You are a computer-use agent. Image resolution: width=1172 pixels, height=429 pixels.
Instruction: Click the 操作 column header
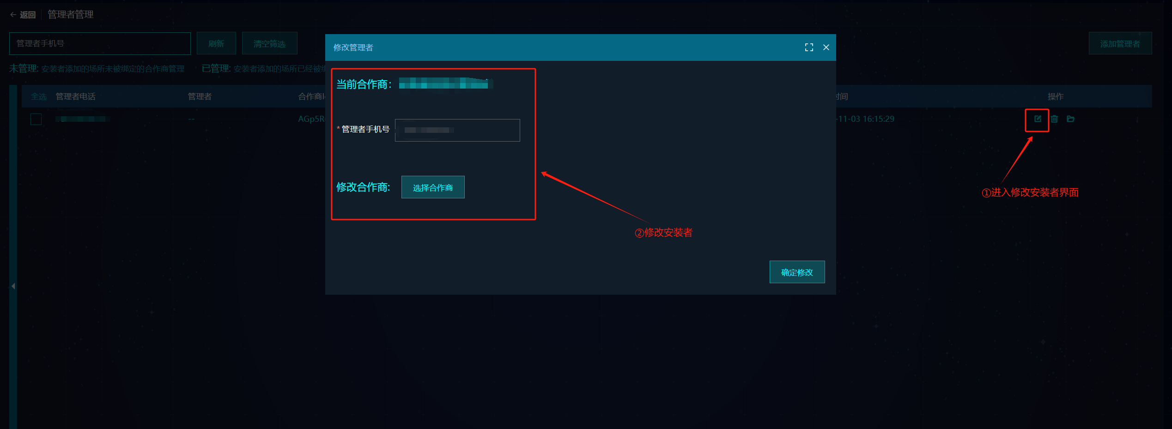[1056, 96]
